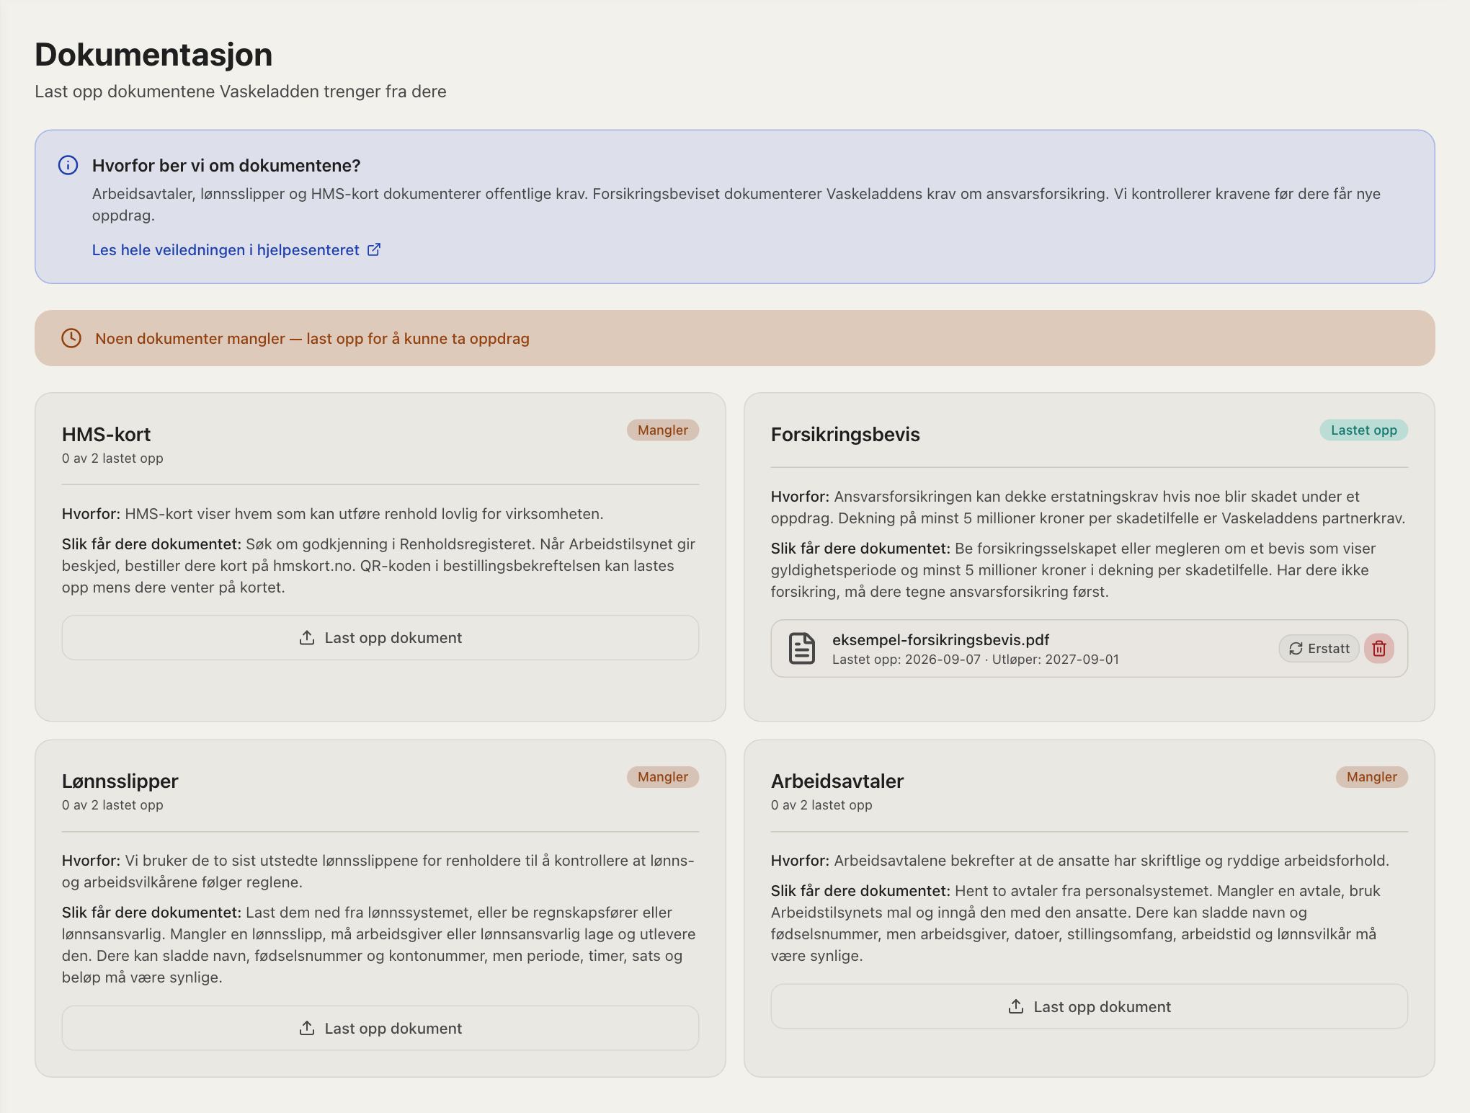The image size is (1470, 1113).
Task: Upload a document for HMS-kort
Action: coord(380,637)
